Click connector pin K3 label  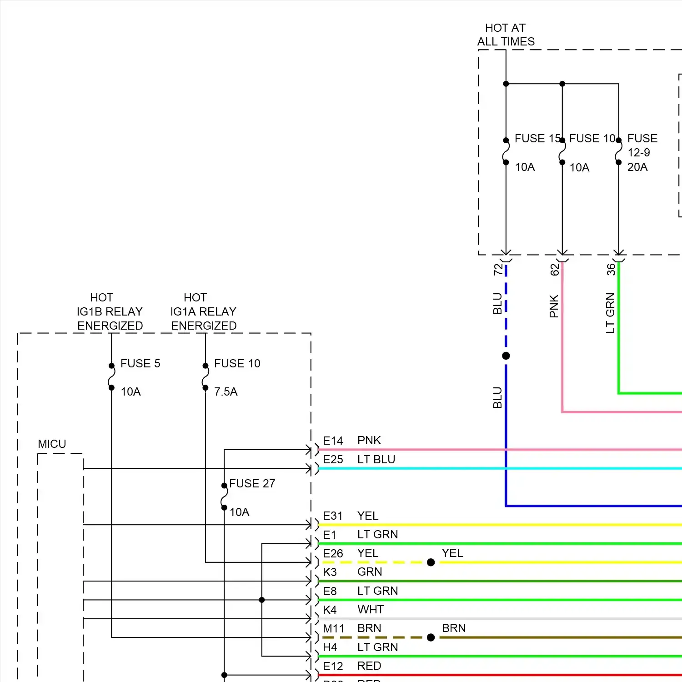coord(330,572)
